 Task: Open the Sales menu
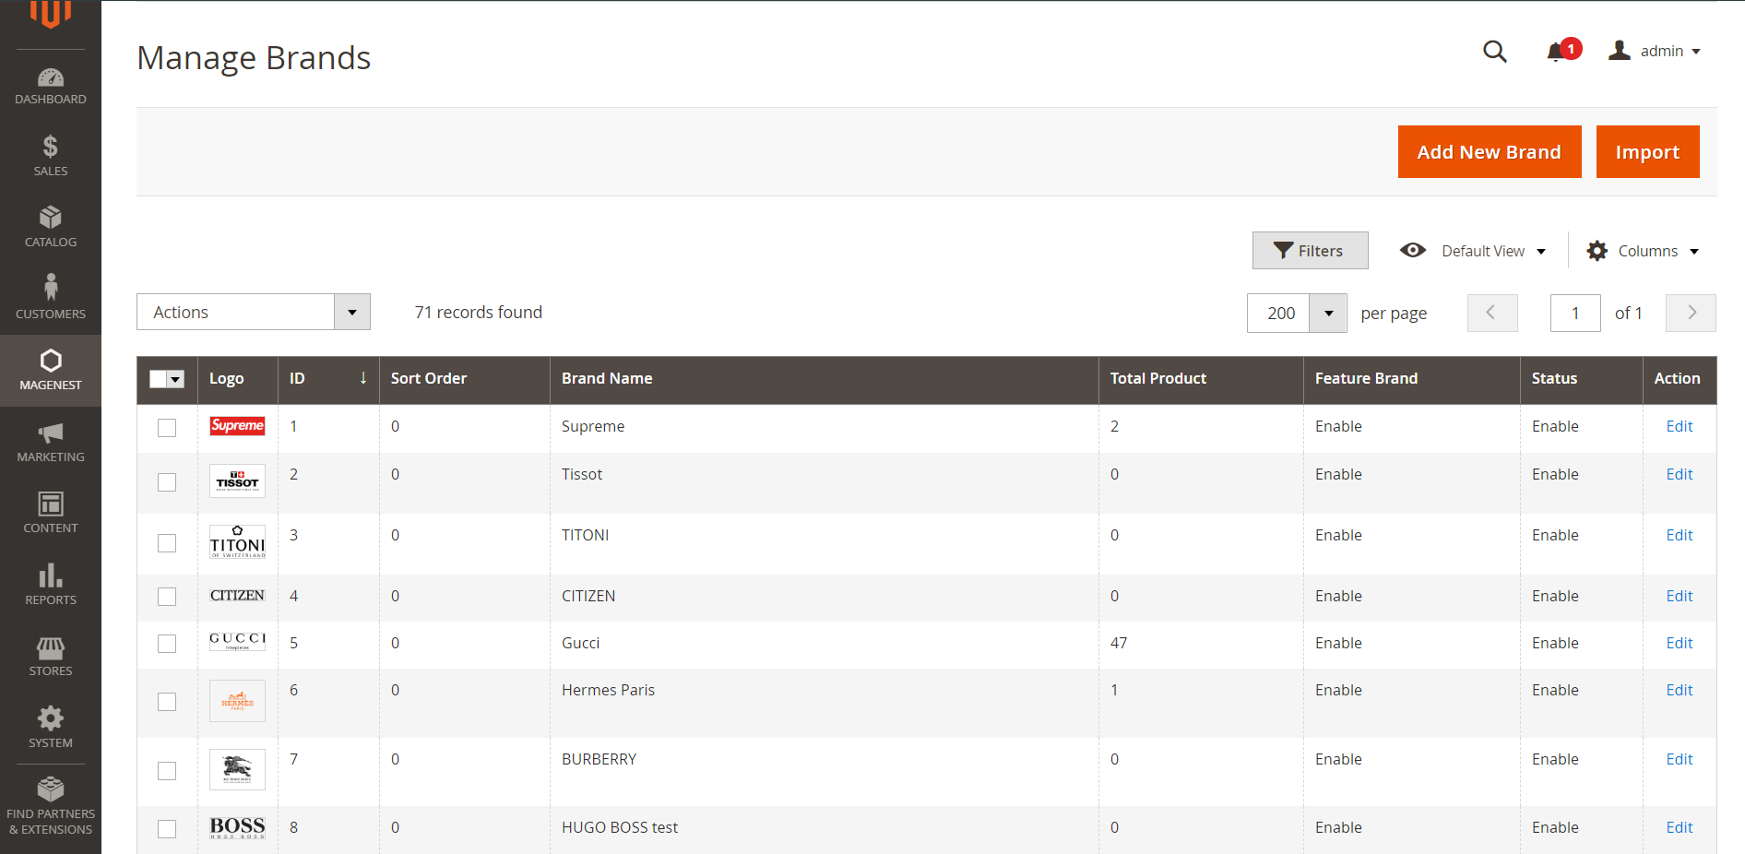51,156
